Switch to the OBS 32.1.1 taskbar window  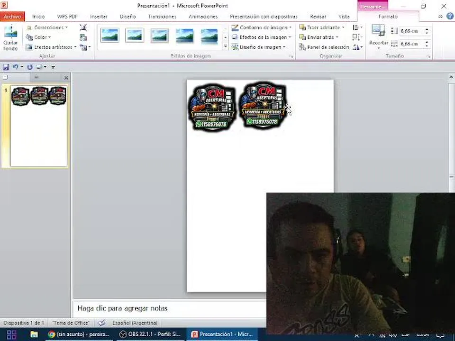(x=150, y=334)
